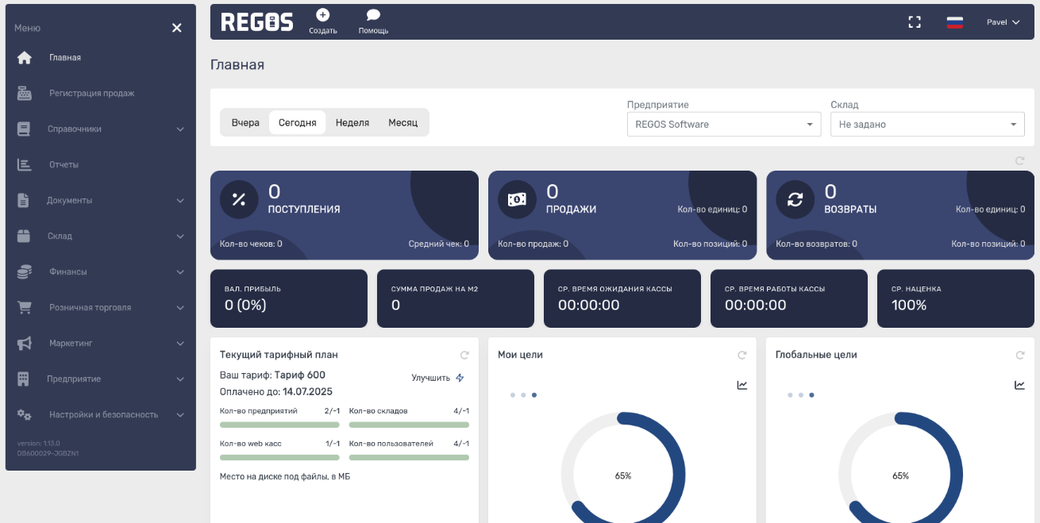
Task: Click the Create plus icon
Action: [322, 15]
